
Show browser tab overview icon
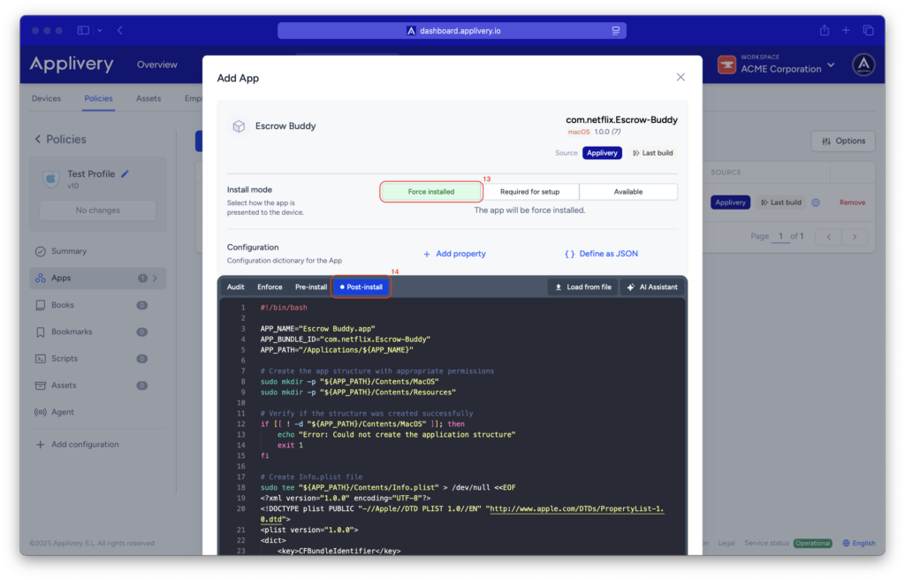tap(868, 31)
